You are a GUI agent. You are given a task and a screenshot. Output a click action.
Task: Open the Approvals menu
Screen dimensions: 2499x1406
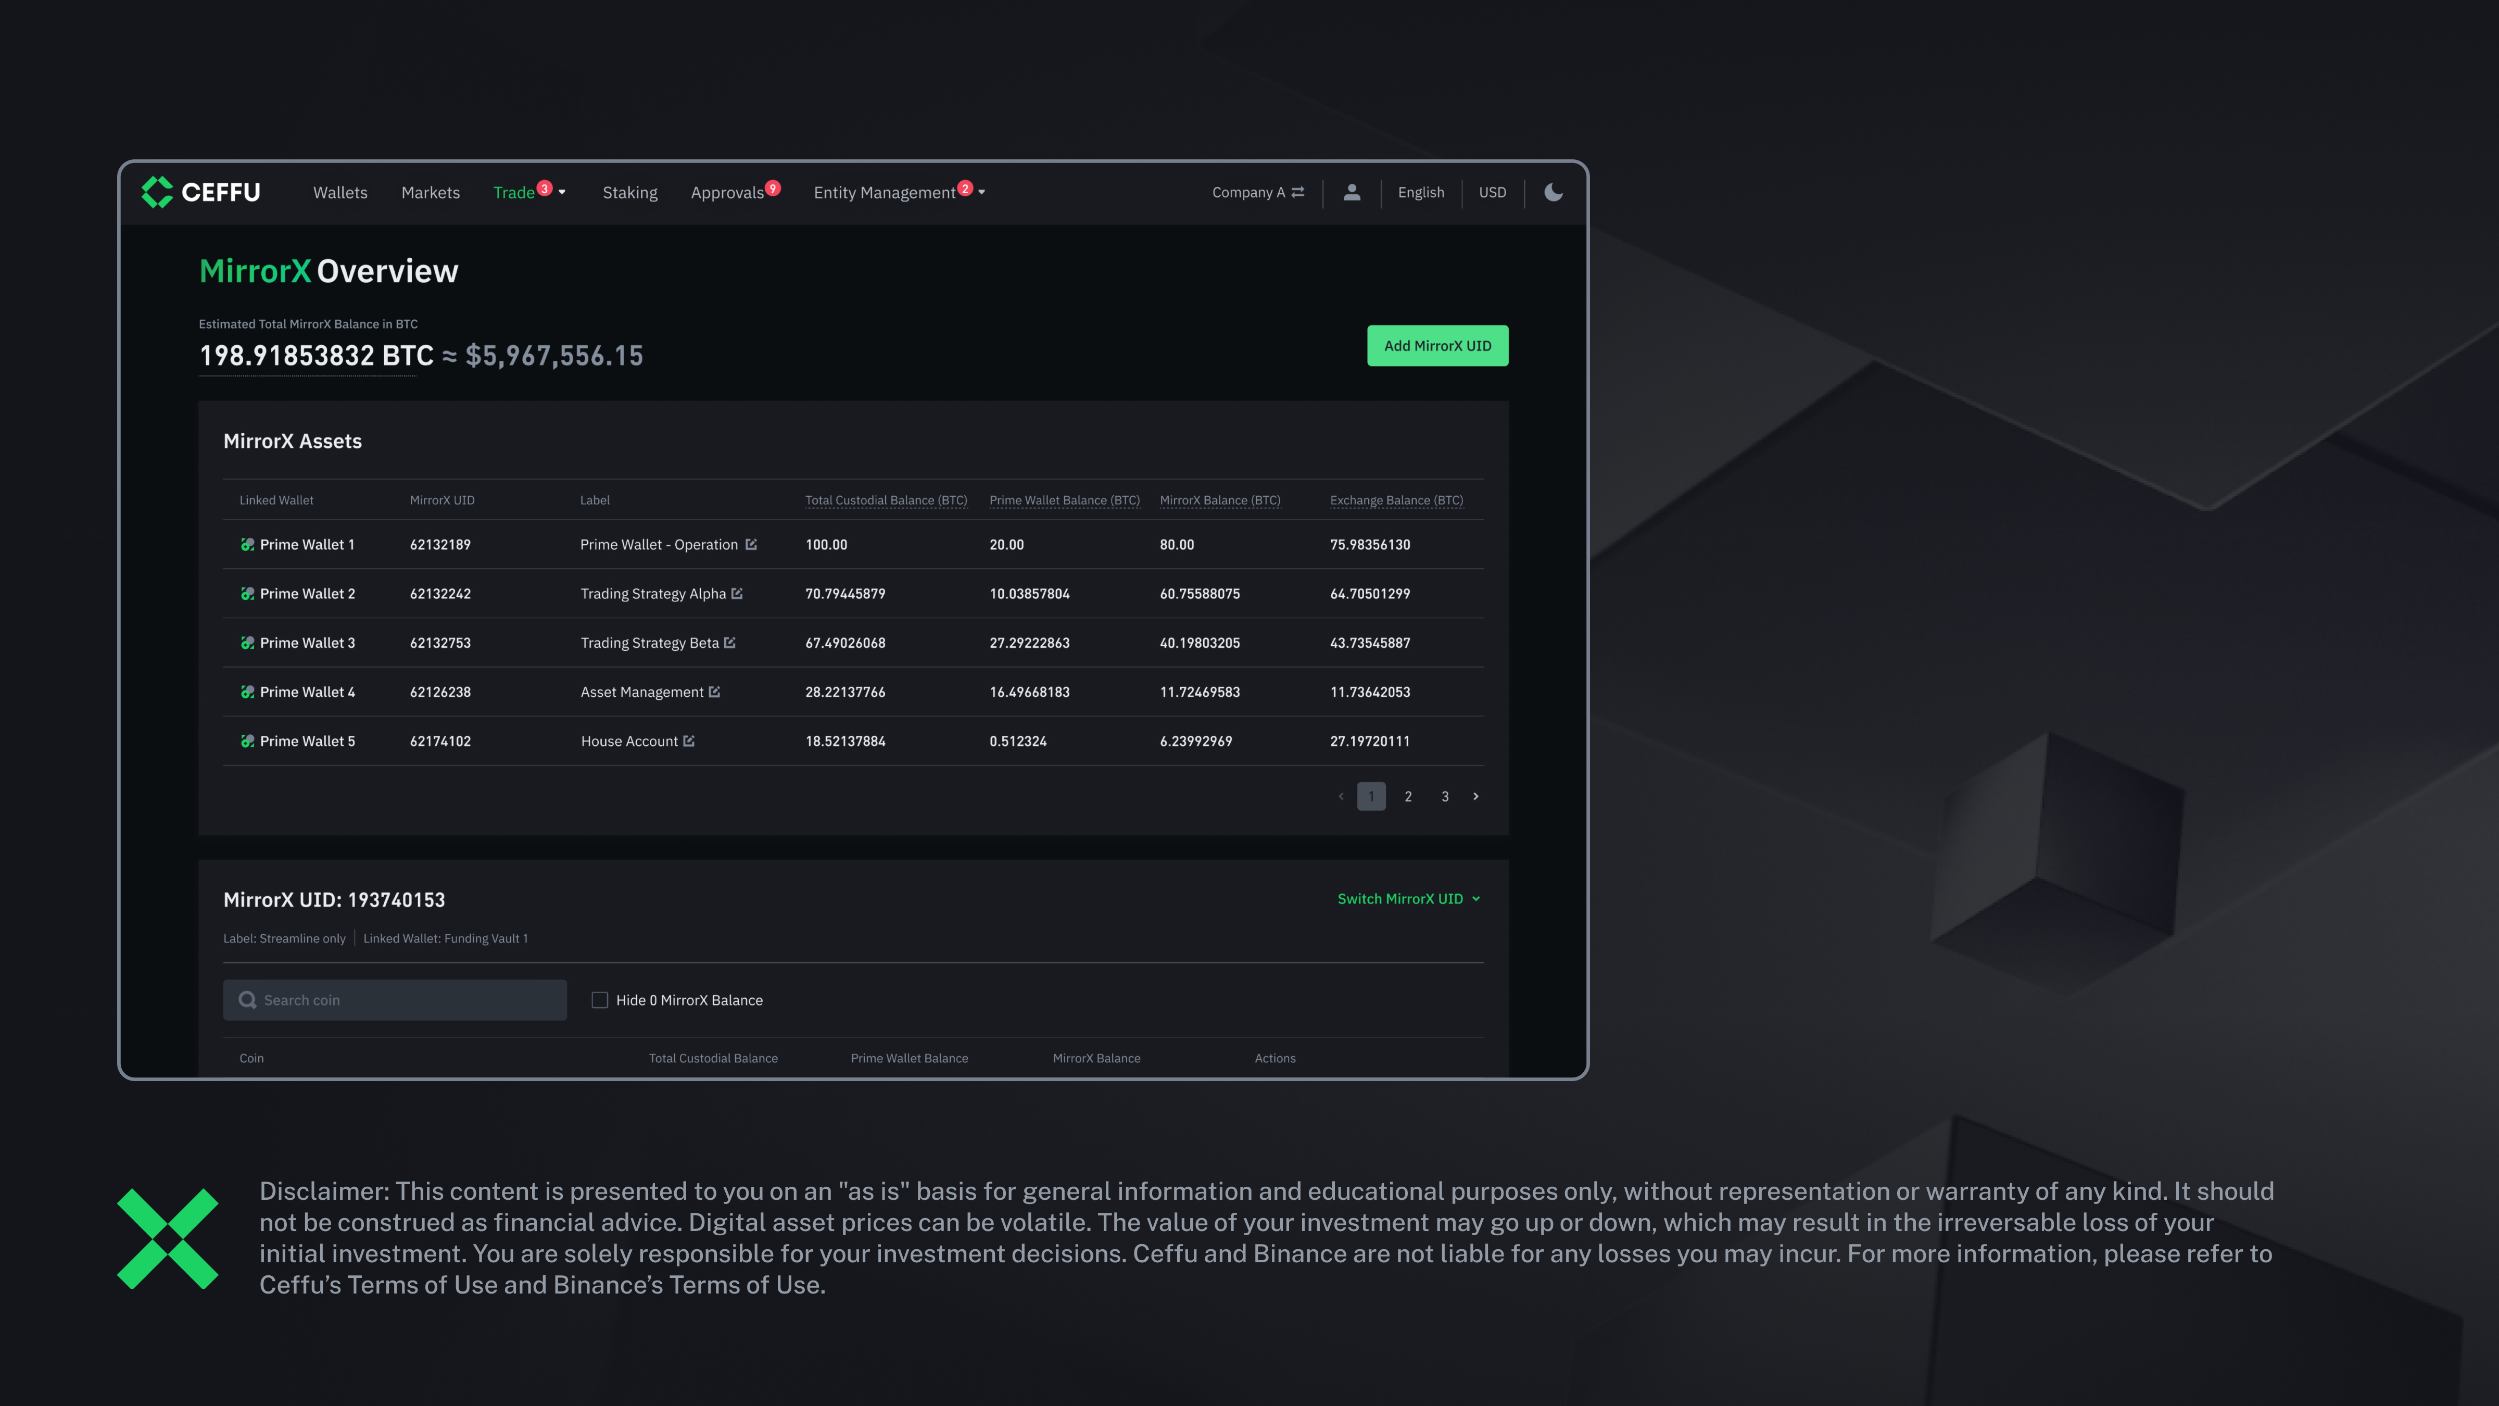[728, 192]
